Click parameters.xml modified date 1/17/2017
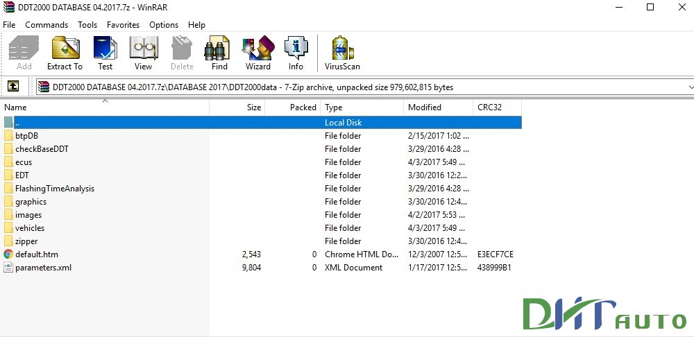The width and height of the screenshot is (694, 337). coord(438,268)
